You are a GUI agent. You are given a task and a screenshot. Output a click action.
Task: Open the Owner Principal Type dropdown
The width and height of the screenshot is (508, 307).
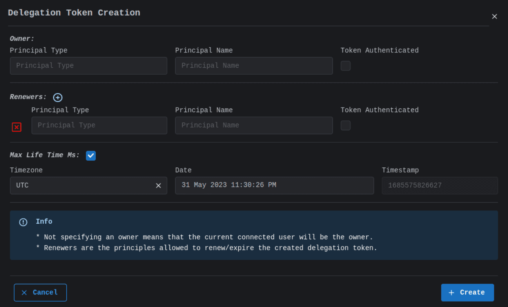tap(89, 66)
